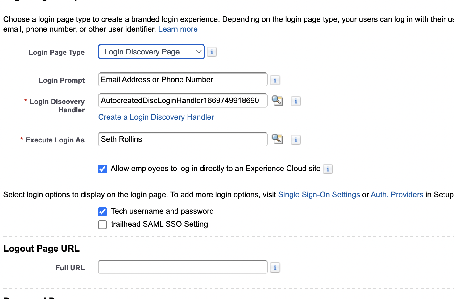Image resolution: width=454 pixels, height=299 pixels.
Task: Open lookup magnifier for Execute Login As
Action: (277, 139)
